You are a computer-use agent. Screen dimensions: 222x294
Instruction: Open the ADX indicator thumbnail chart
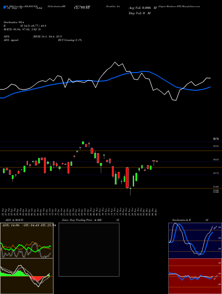click(x=27, y=241)
